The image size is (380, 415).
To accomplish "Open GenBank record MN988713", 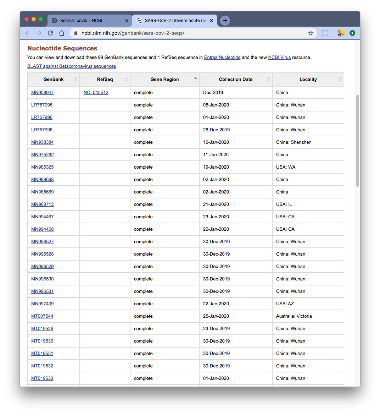I will [x=42, y=204].
